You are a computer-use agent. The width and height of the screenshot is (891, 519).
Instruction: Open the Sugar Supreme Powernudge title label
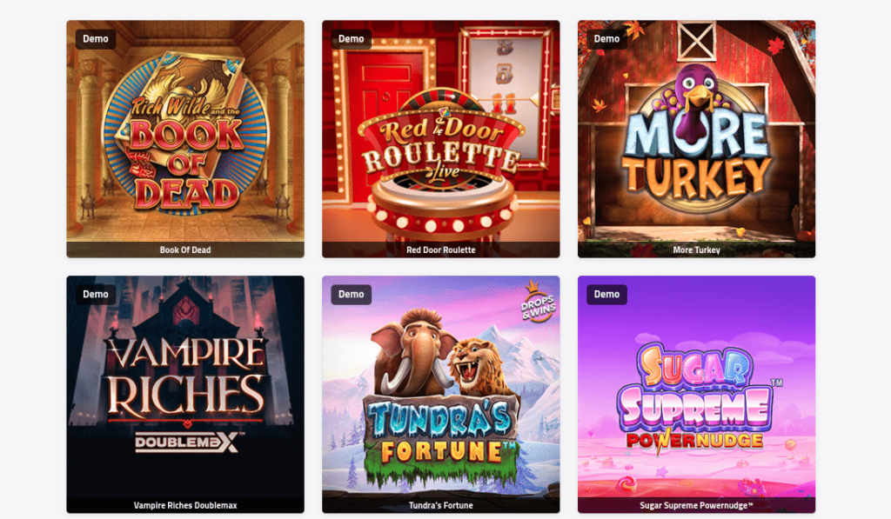coord(697,505)
